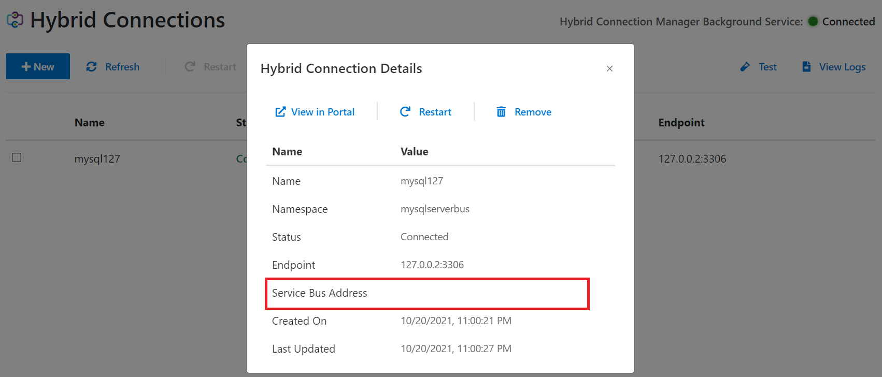Click the greyed Restart toolbar icon
This screenshot has width=882, height=377.
[x=190, y=67]
